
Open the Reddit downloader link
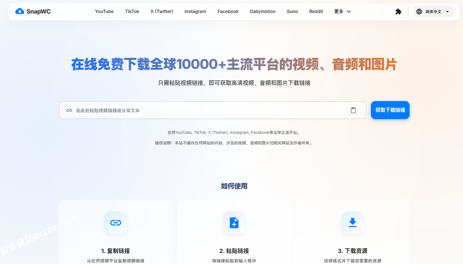click(x=316, y=12)
